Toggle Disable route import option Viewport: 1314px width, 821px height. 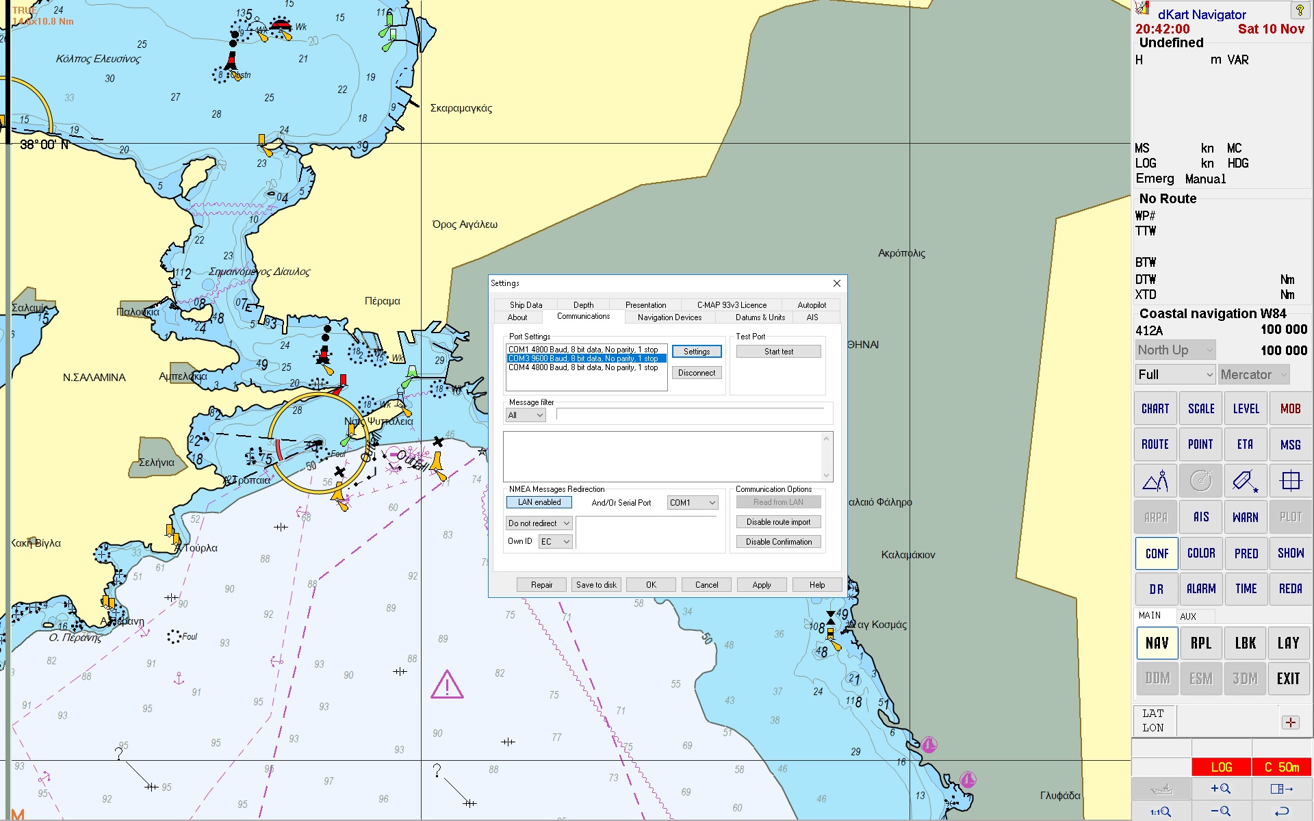[778, 522]
